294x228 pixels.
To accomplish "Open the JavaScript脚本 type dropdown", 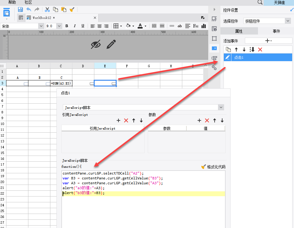I will (x=143, y=108).
